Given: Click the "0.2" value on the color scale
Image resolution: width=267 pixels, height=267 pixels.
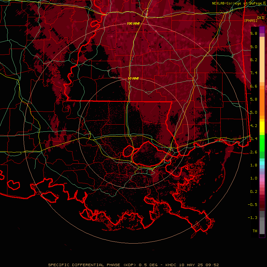Looking at the screenshot, I should tap(254, 192).
